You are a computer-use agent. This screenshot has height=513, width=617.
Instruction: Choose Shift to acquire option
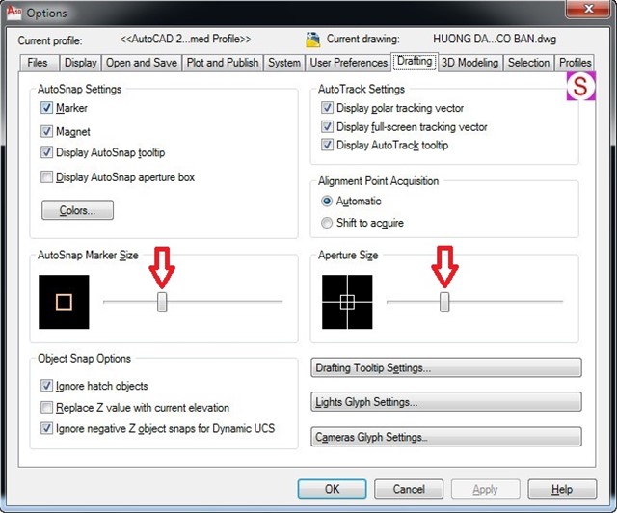327,223
